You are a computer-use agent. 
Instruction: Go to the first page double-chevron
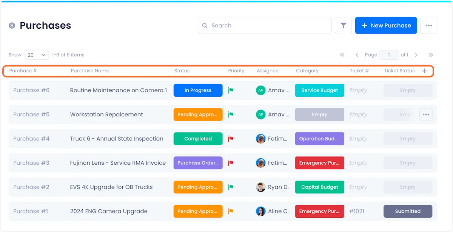[342, 55]
